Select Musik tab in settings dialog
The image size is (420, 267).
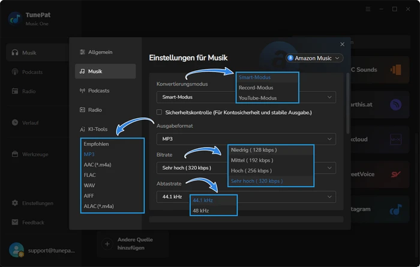coord(105,71)
